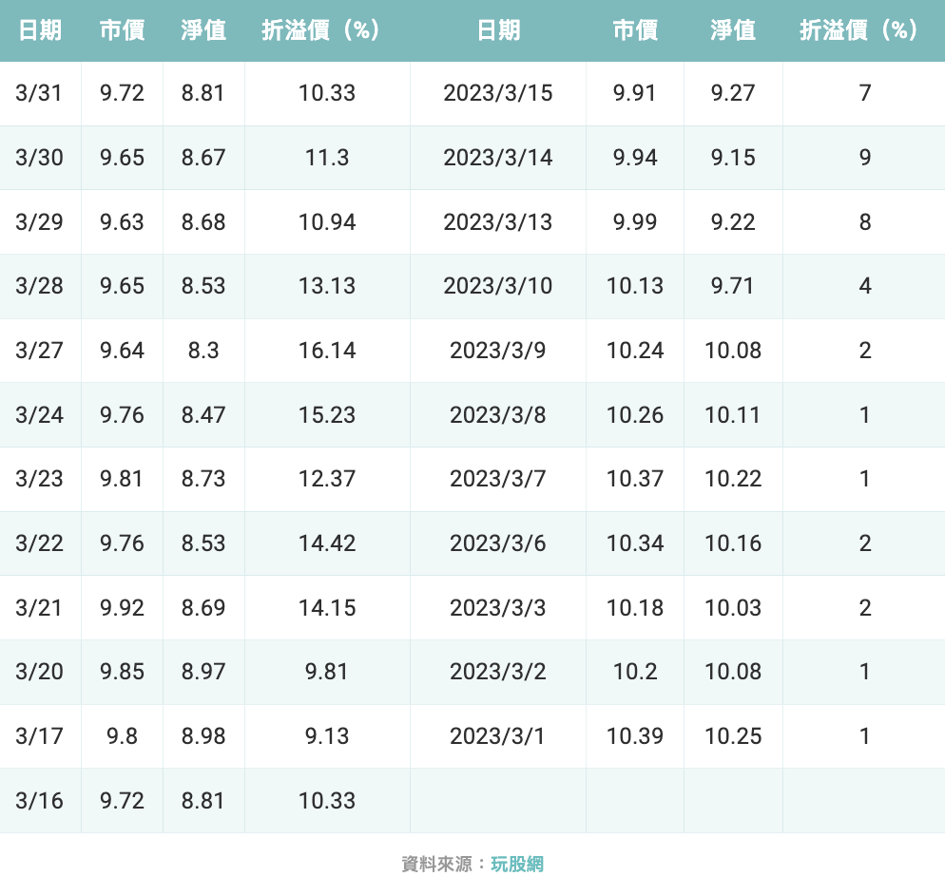This screenshot has width=945, height=895.
Task: Select premium value 14.42 for 3/22
Action: (x=327, y=543)
